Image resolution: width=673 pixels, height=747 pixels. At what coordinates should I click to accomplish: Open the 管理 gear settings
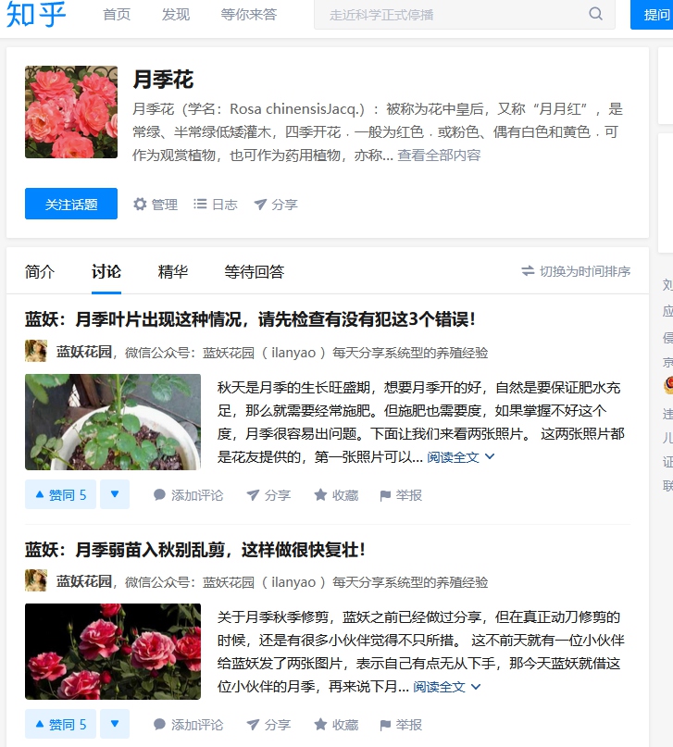click(156, 205)
